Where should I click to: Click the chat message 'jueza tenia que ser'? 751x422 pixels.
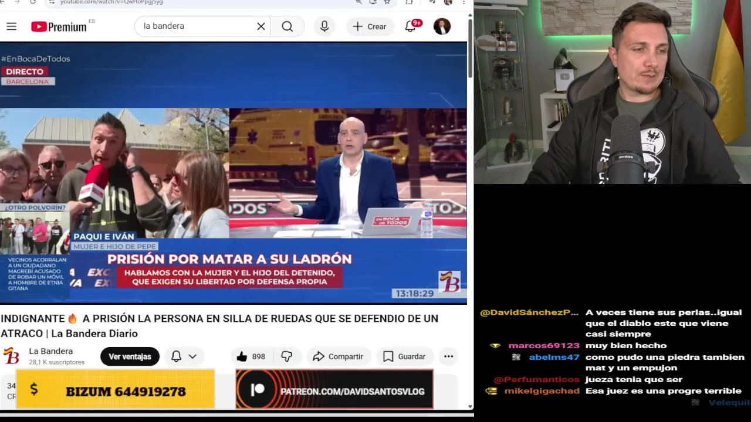pos(634,379)
